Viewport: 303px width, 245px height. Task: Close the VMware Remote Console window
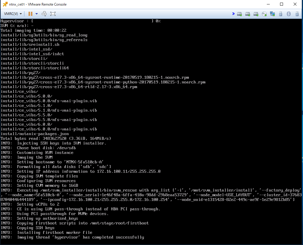pyautogui.click(x=295, y=4)
